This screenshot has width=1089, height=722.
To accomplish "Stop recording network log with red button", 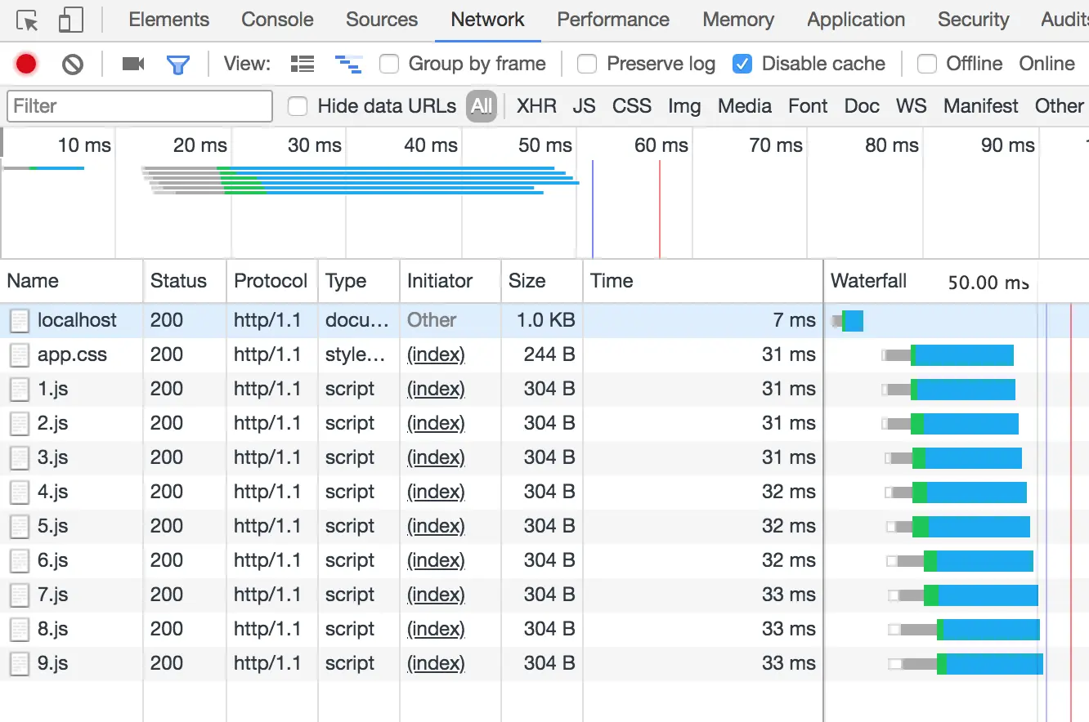I will [26, 64].
